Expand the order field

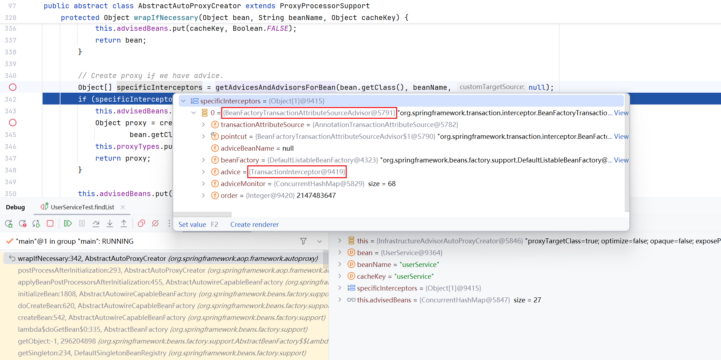pyautogui.click(x=204, y=195)
